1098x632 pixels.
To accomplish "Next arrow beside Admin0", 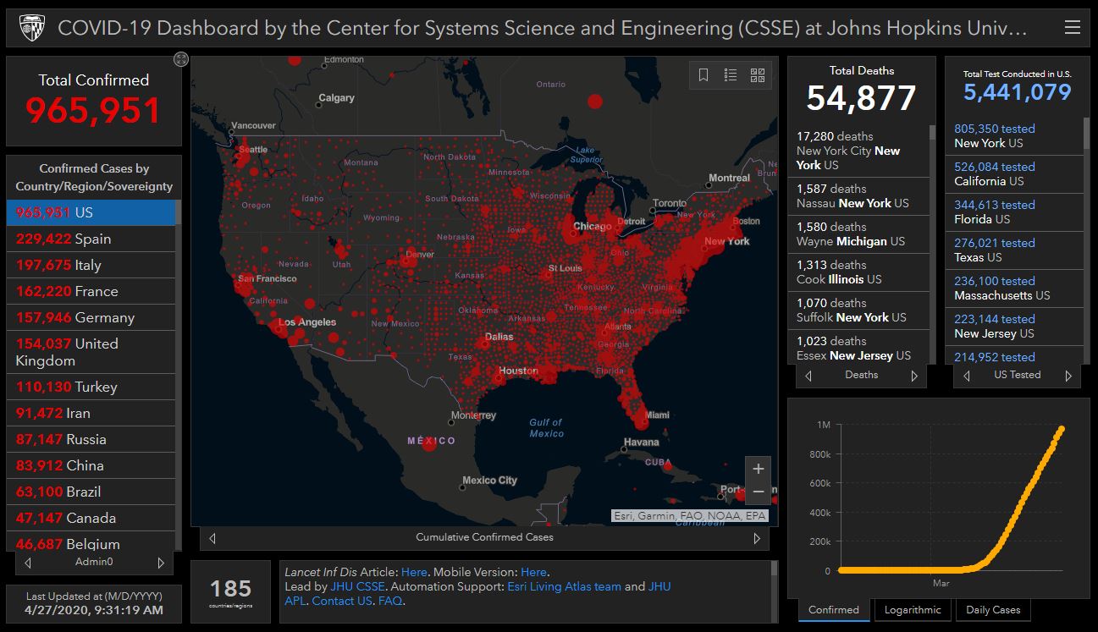I will (161, 563).
